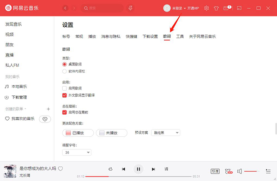277x181 pixels.
Task: Toggle loop playback mode icon
Action: [x=110, y=169]
